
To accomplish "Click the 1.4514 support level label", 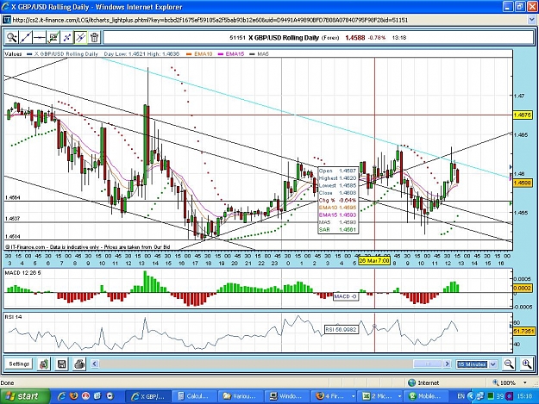I will 12,237.
